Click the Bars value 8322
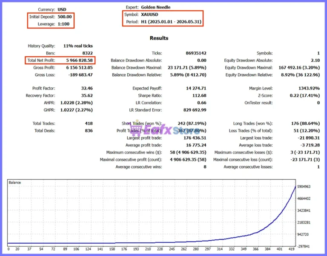Viewport: 327px width, 256px height. tap(87, 53)
